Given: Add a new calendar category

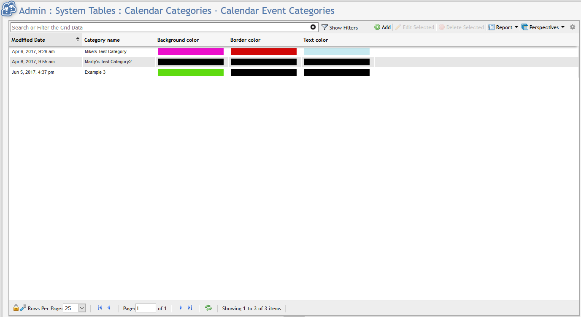Looking at the screenshot, I should (383, 27).
